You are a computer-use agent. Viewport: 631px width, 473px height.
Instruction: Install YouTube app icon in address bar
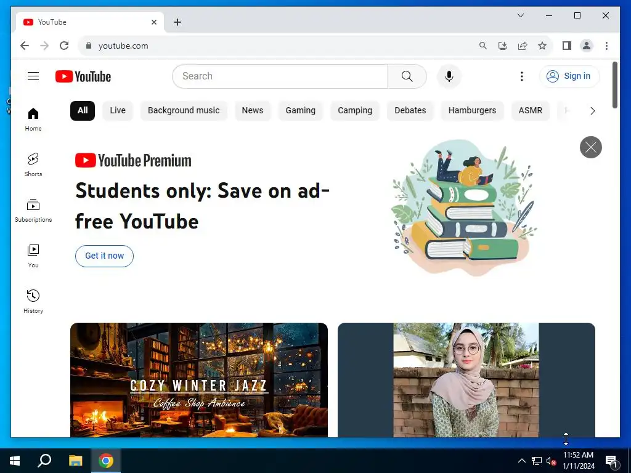[503, 46]
